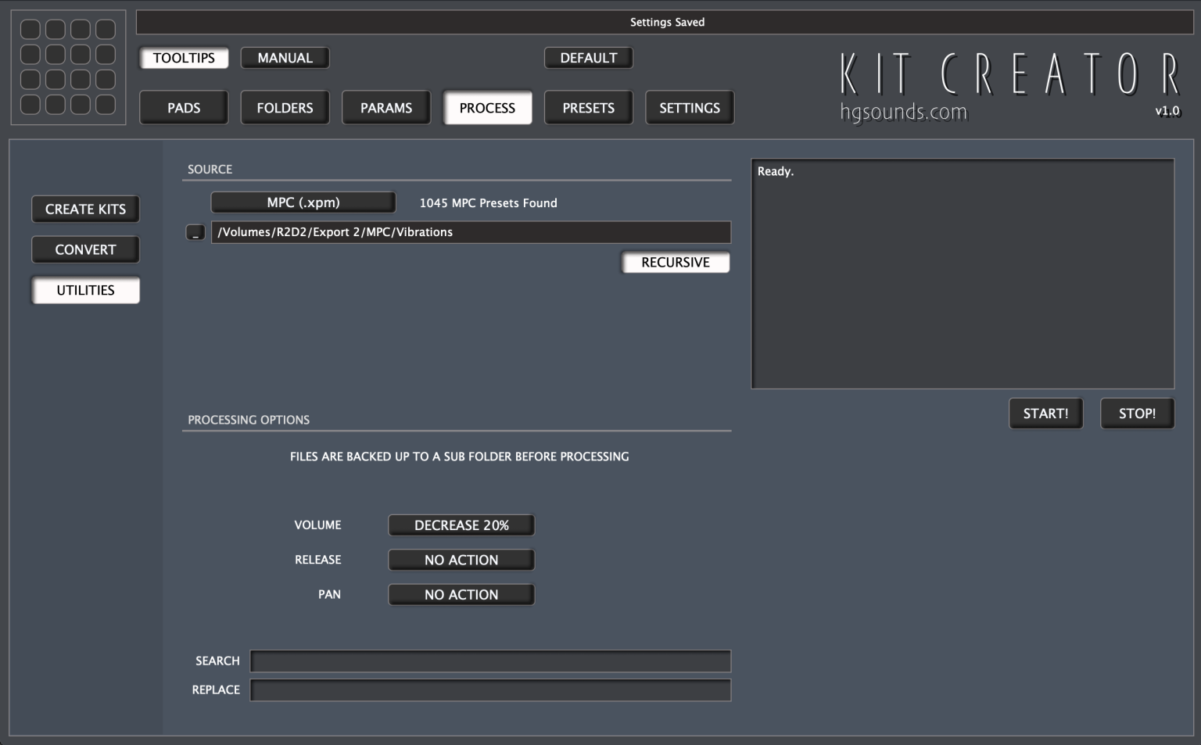Select CONVERT mode in the sidebar
Image resolution: width=1201 pixels, height=745 pixels.
point(85,249)
